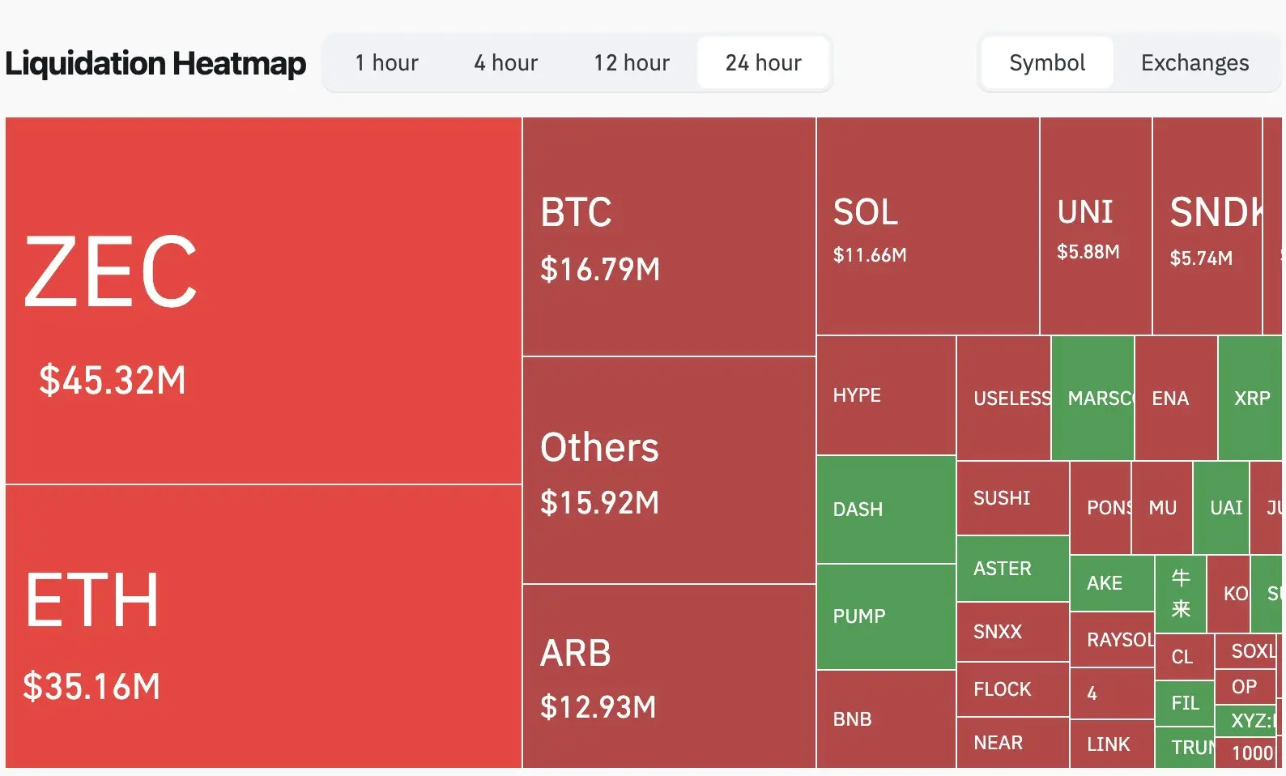Open the UNI $5.88M tile
1286x776 pixels.
click(1096, 226)
